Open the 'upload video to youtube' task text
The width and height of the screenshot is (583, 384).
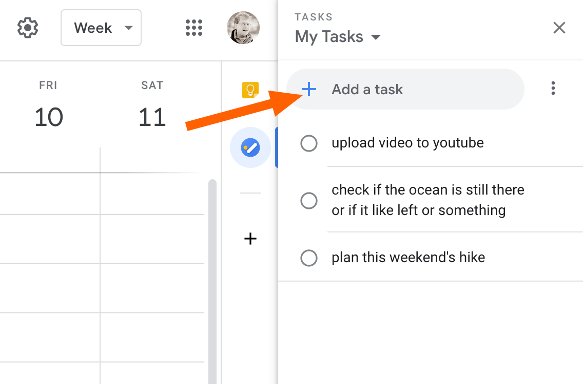pos(407,143)
